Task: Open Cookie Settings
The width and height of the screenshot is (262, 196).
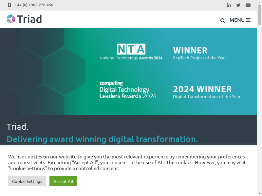Action: click(x=27, y=181)
